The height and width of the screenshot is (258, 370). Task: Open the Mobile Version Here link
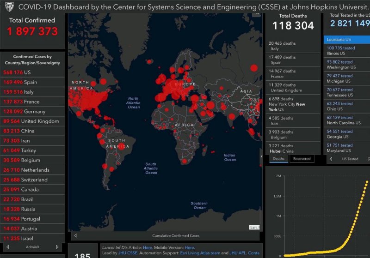[190, 248]
